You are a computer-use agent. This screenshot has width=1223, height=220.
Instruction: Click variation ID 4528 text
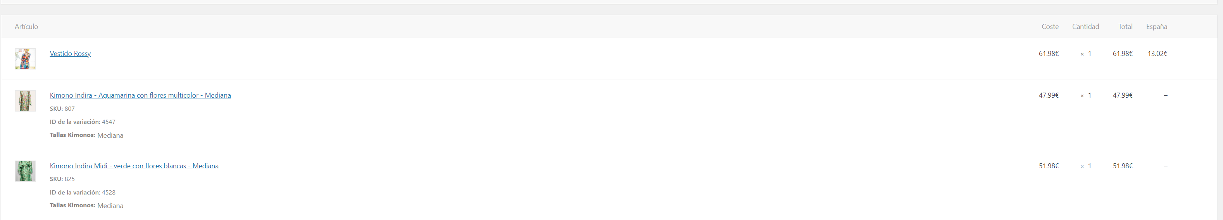pyautogui.click(x=83, y=192)
